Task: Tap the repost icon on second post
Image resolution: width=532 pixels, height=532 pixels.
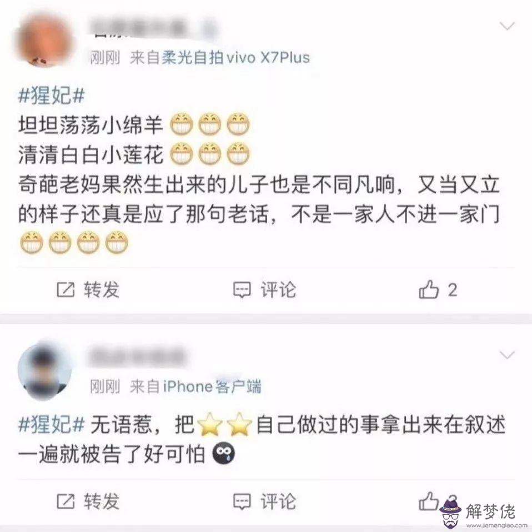Action: (x=66, y=501)
